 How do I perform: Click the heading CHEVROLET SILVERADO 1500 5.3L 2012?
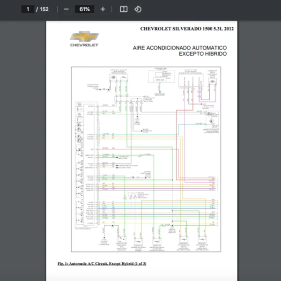pos(187,29)
